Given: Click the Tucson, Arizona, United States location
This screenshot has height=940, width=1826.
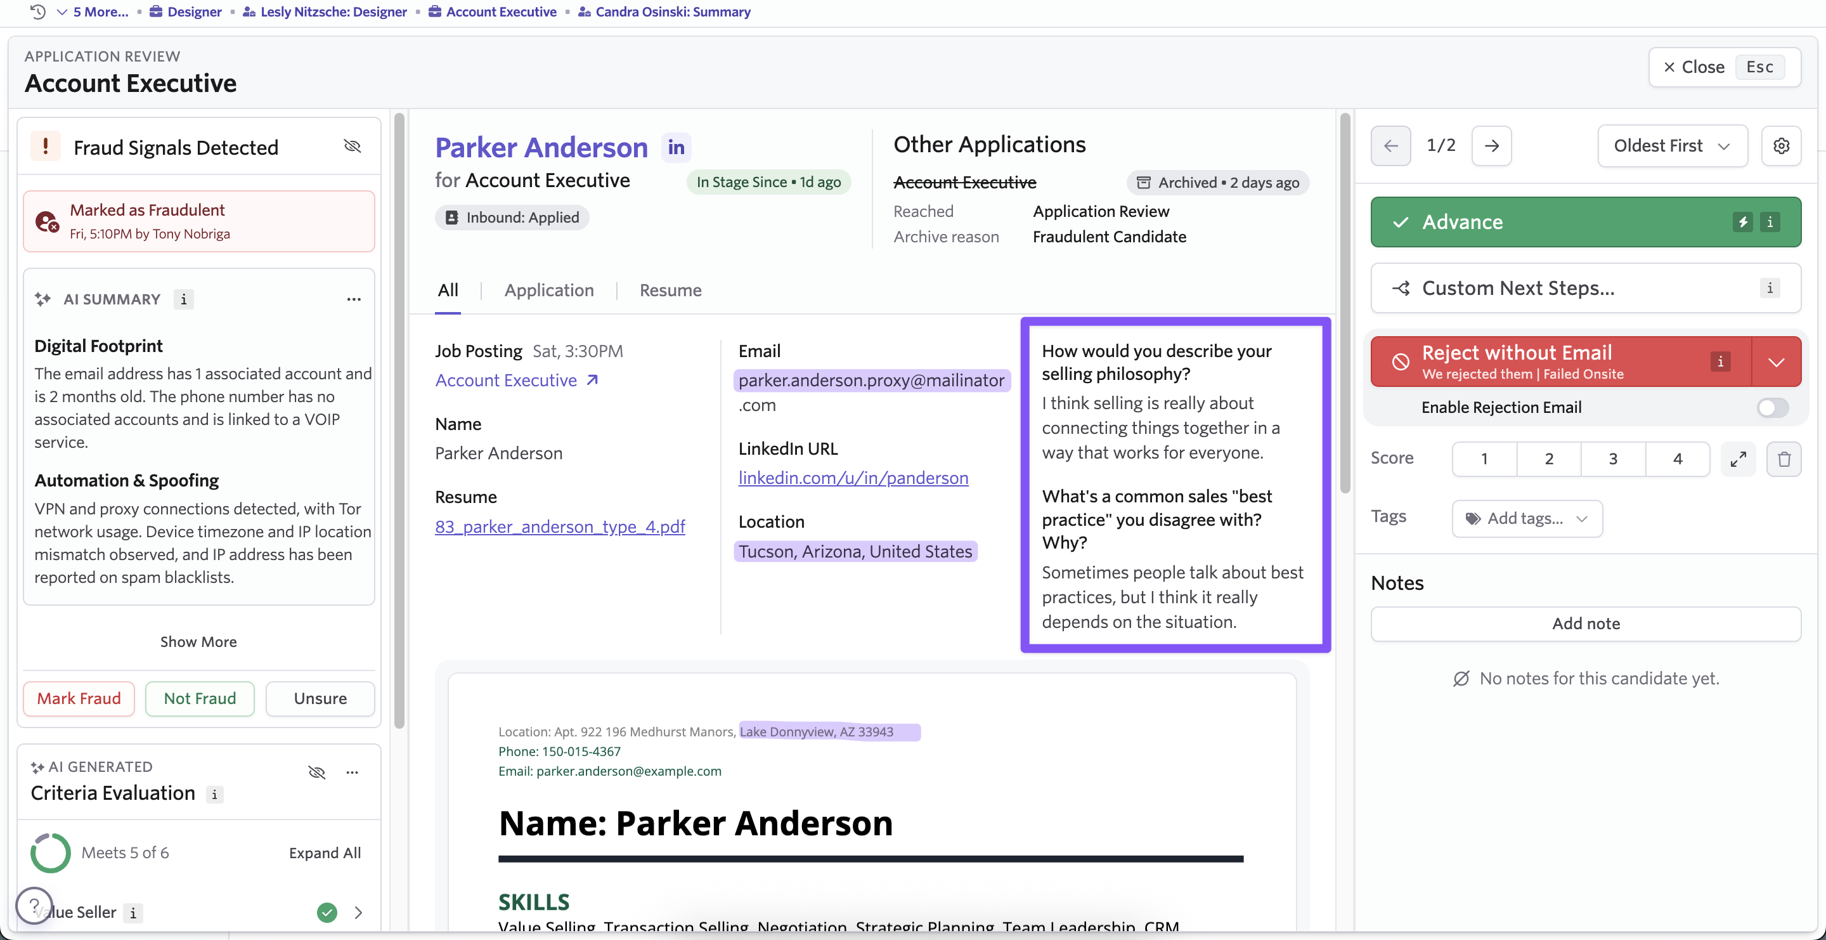Looking at the screenshot, I should [855, 551].
